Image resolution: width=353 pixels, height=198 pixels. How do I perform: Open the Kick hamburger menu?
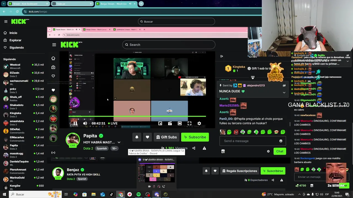[6, 21]
